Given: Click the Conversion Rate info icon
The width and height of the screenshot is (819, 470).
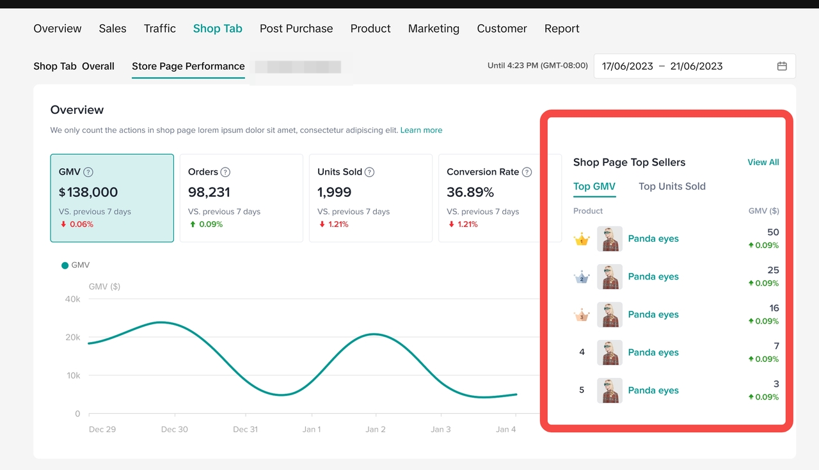Looking at the screenshot, I should 527,172.
